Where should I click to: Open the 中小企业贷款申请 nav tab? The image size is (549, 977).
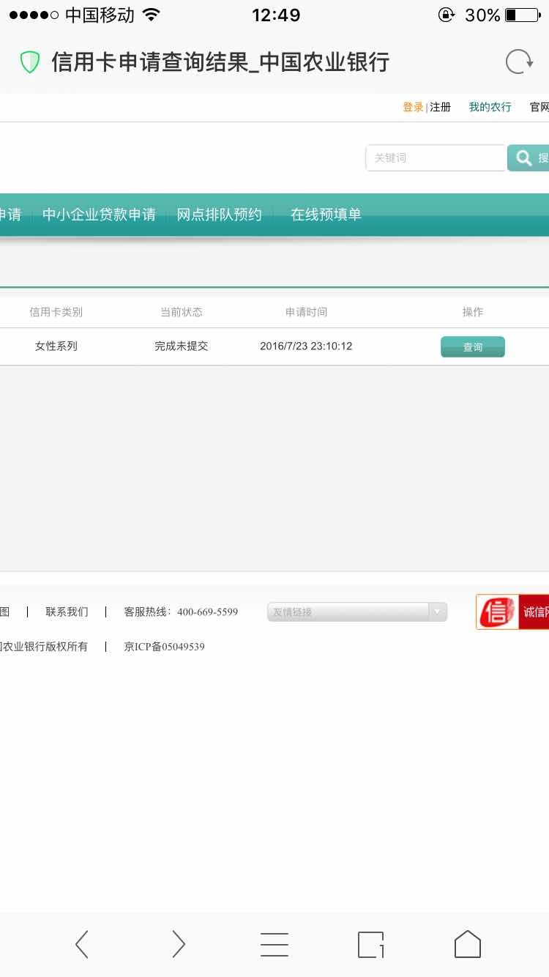tap(99, 215)
